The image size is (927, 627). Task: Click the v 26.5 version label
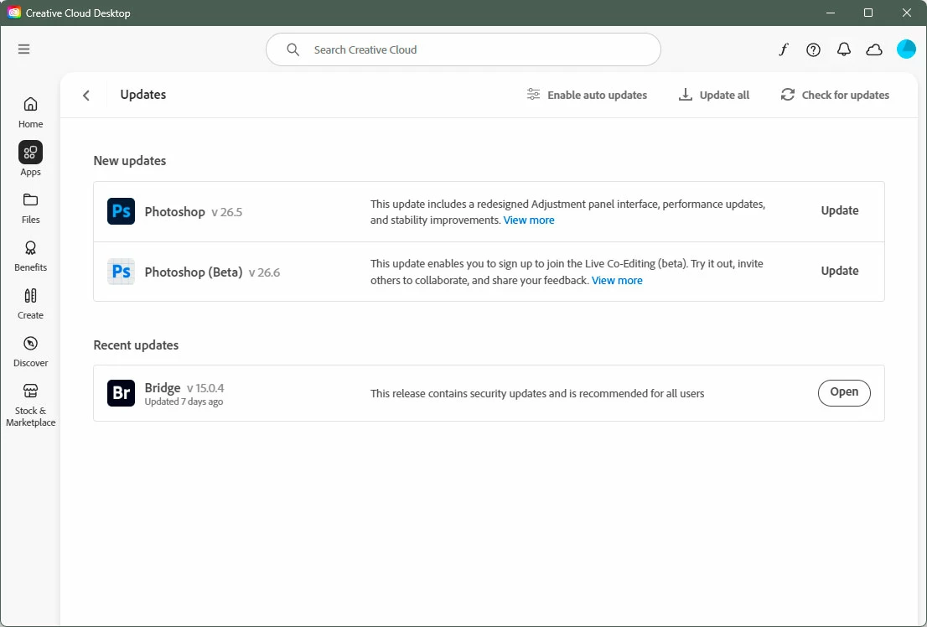coord(226,212)
